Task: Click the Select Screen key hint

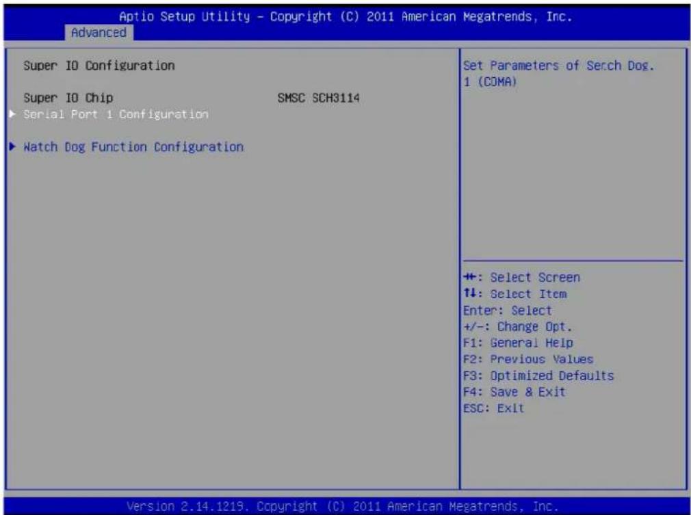Action: point(521,278)
